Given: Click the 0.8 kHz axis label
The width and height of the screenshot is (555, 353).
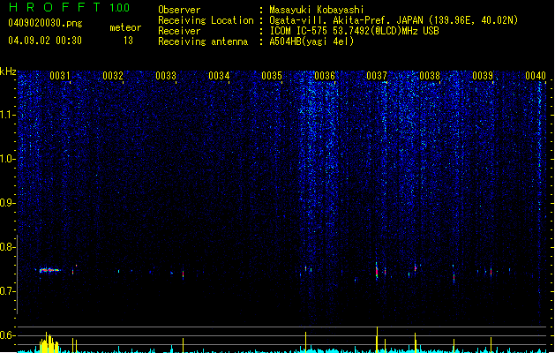Looking at the screenshot, I should [8, 247].
